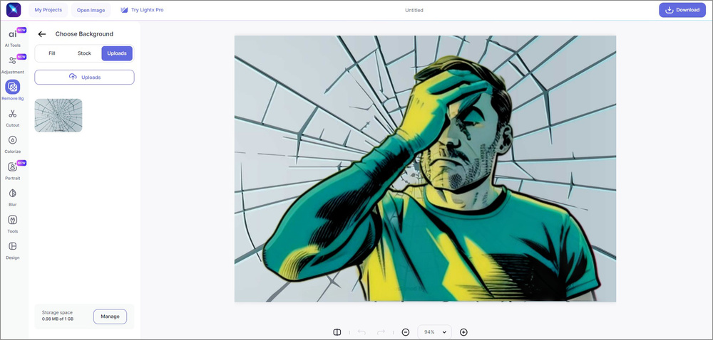Click the LightX logo icon

pos(14,10)
